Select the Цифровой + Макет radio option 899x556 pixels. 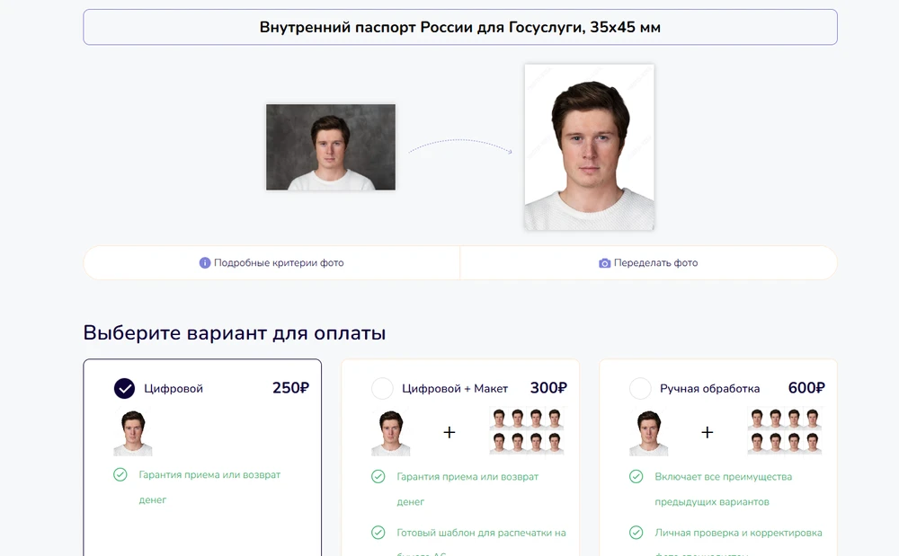point(382,388)
